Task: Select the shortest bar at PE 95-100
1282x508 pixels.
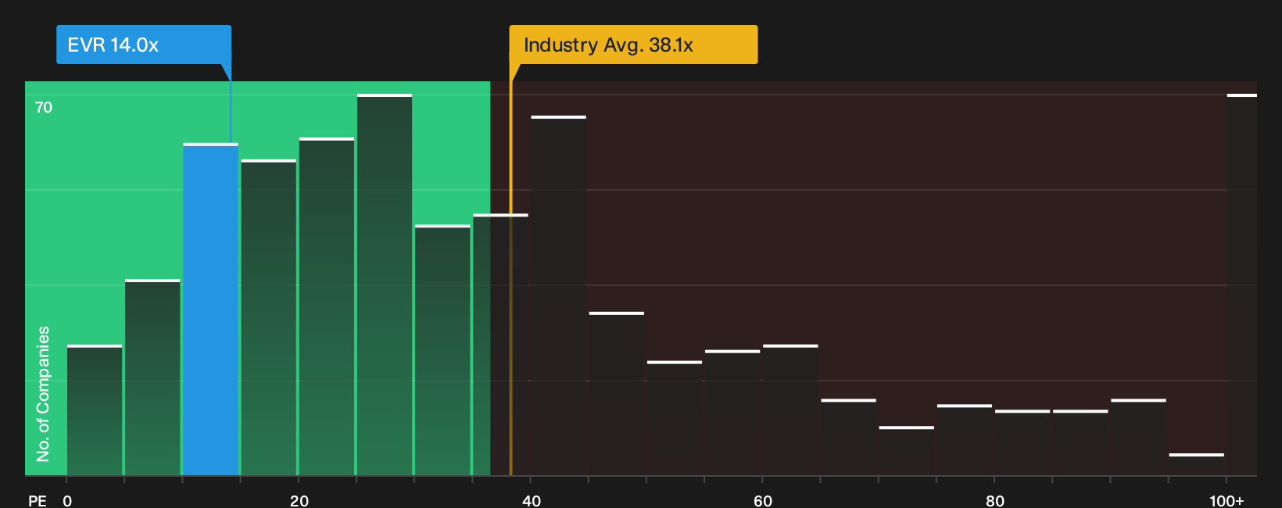Action: pyautogui.click(x=1197, y=465)
